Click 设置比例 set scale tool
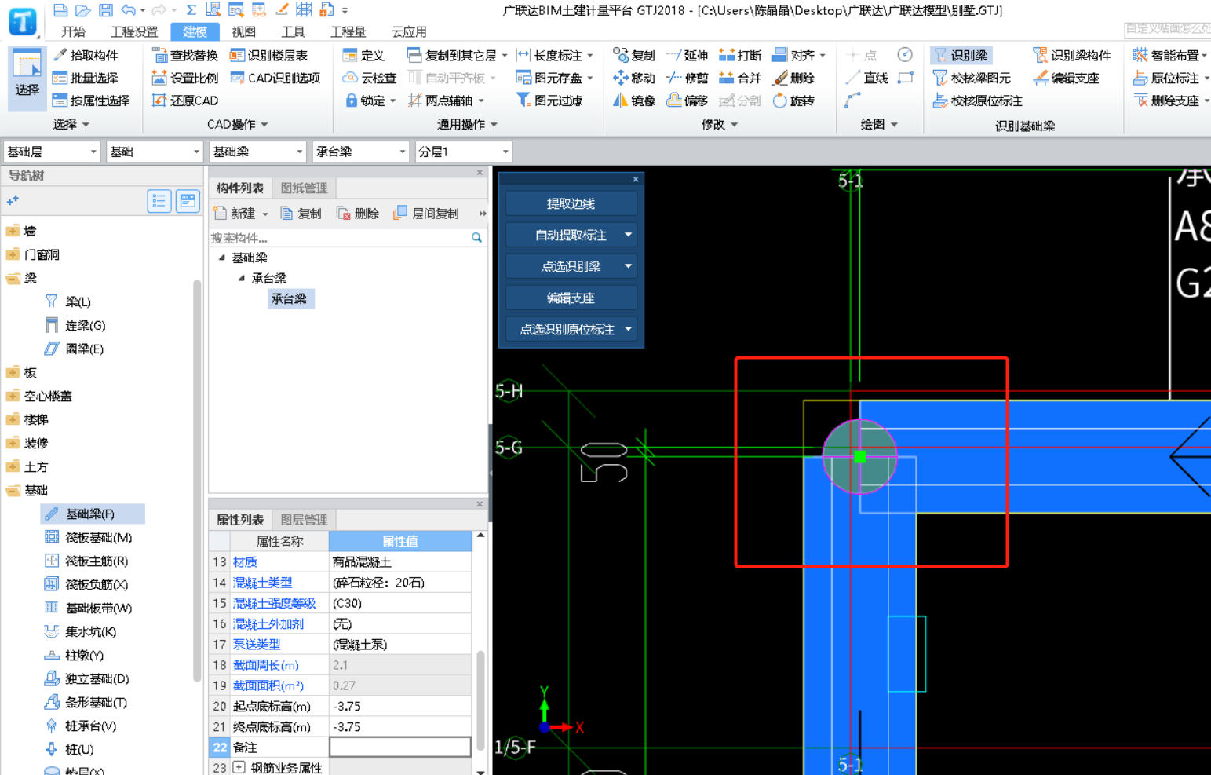The width and height of the screenshot is (1211, 775). click(185, 78)
